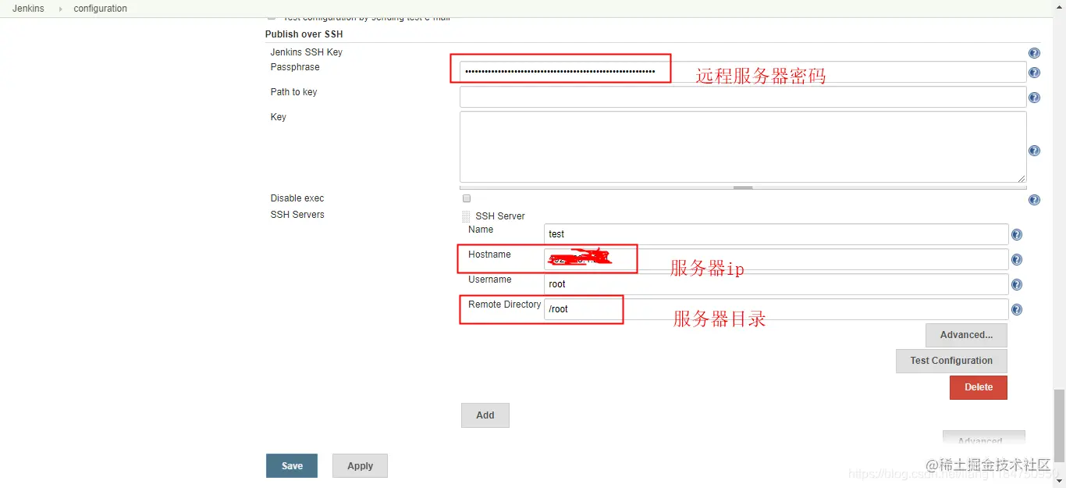Click the SSH Servers label
Screen dimensions: 1066x488
(297, 215)
